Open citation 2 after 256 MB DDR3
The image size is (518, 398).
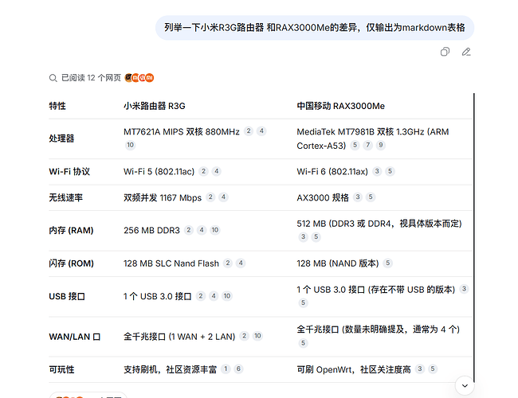point(189,230)
